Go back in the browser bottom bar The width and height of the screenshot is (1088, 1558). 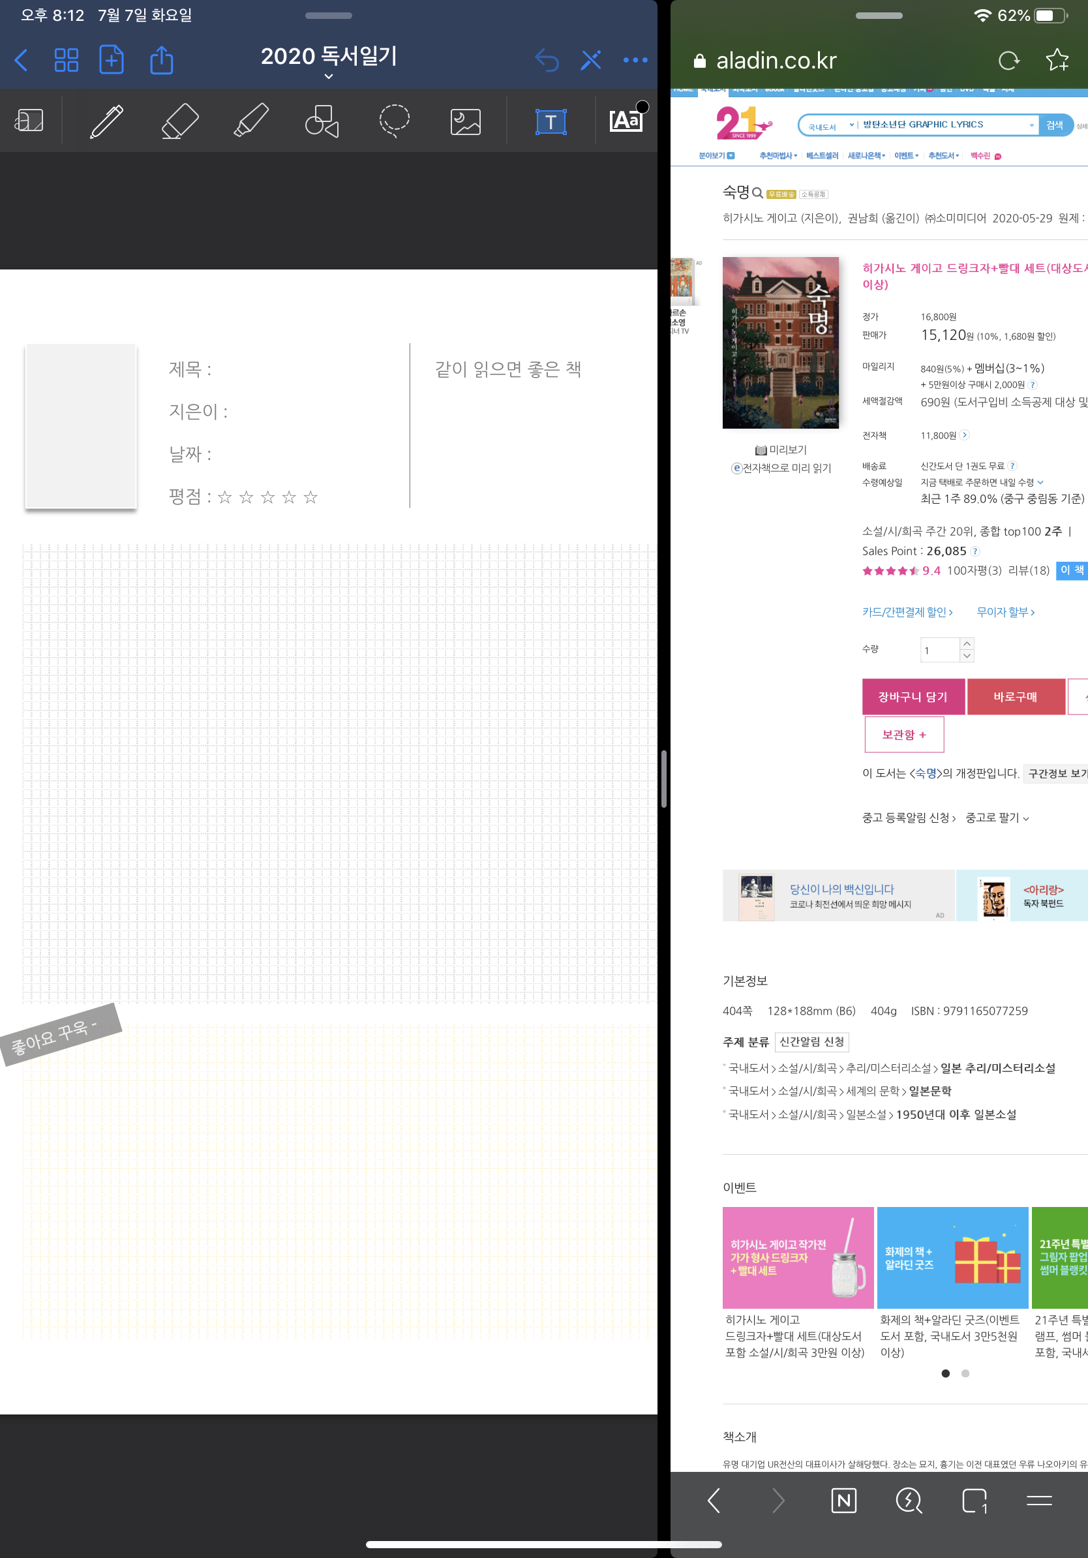[714, 1501]
